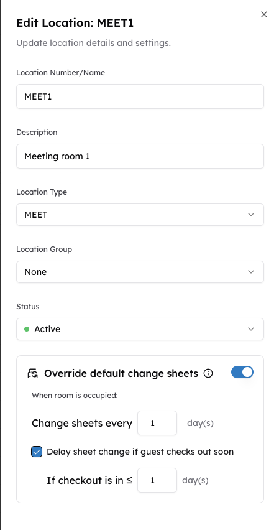
Task: Uncheck Delay sheet change if guest checks out soon
Action: tap(37, 452)
